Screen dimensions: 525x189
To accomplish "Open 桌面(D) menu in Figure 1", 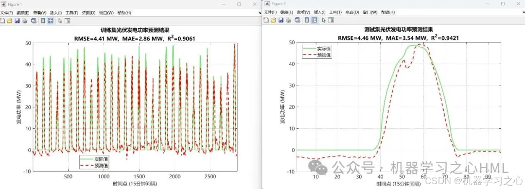I will pos(88,13).
